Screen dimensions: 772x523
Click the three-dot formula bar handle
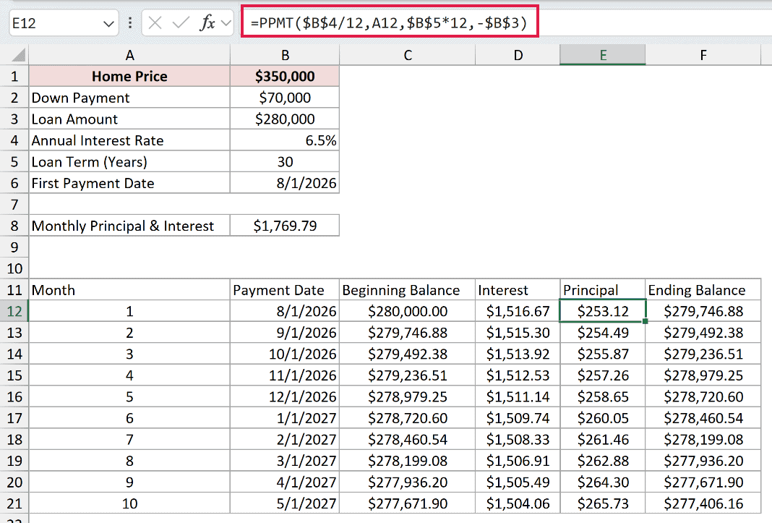coord(130,22)
